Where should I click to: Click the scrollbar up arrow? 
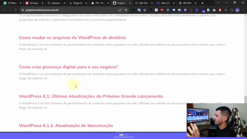click(x=245, y=15)
